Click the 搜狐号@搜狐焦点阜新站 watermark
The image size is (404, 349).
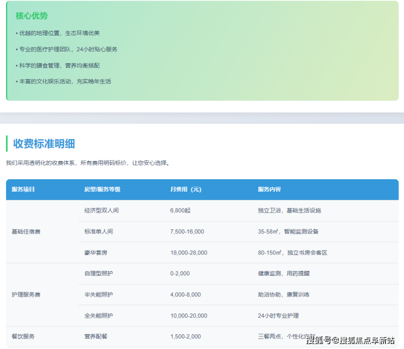[350, 341]
